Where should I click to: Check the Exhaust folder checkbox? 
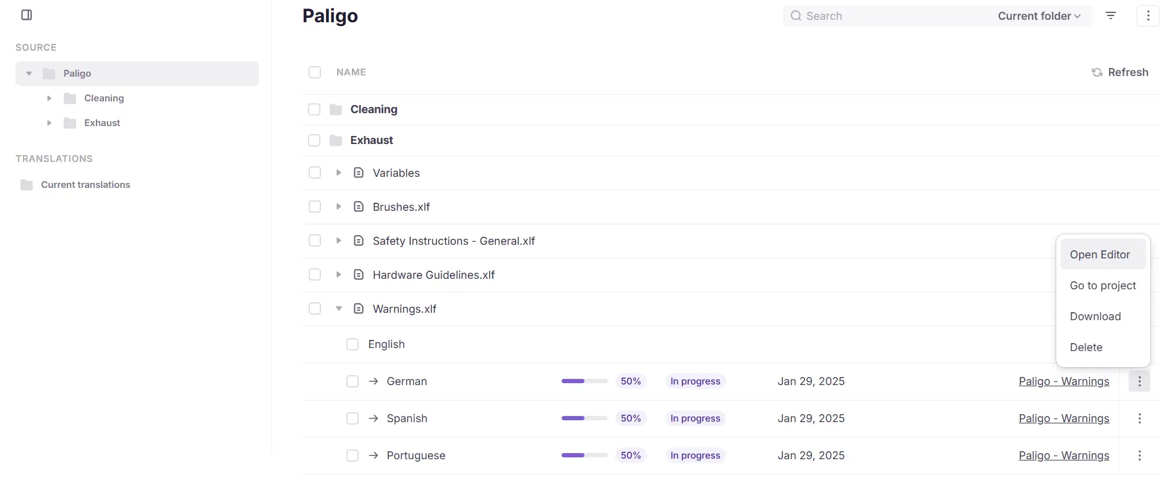click(x=315, y=140)
